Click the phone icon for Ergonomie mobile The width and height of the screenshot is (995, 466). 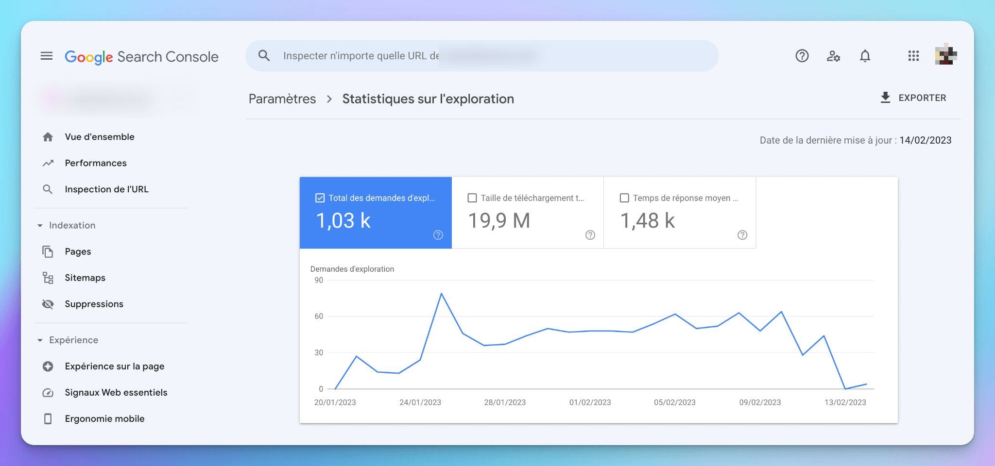click(48, 418)
